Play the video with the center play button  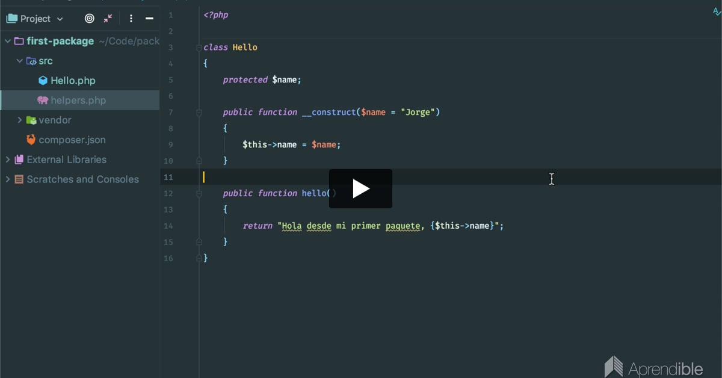coord(360,188)
